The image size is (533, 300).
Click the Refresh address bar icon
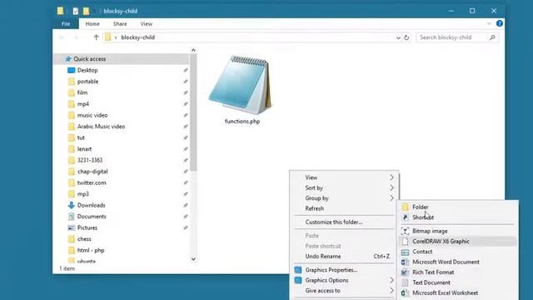pyautogui.click(x=406, y=37)
